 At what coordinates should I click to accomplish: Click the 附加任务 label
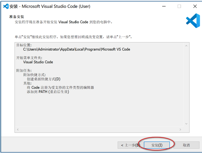(24, 71)
